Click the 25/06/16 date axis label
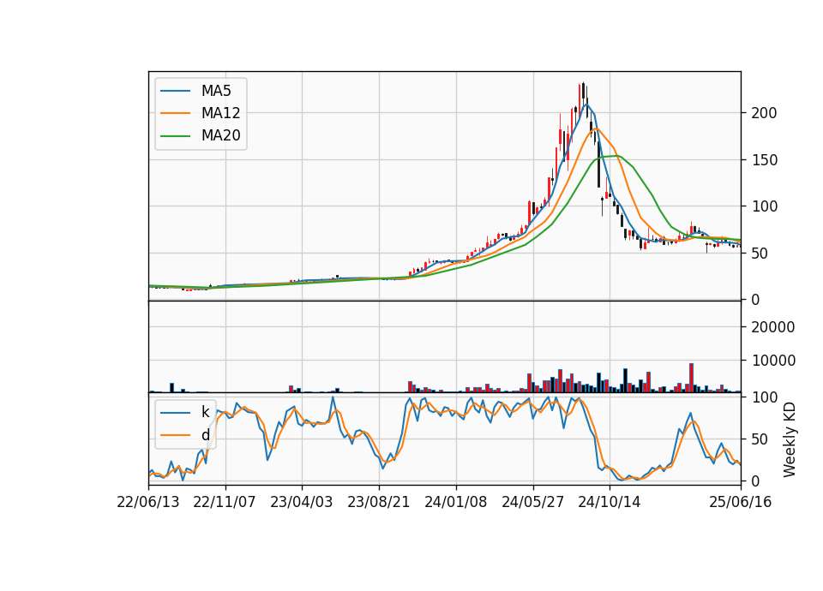Image resolution: width=823 pixels, height=591 pixels. (x=741, y=502)
